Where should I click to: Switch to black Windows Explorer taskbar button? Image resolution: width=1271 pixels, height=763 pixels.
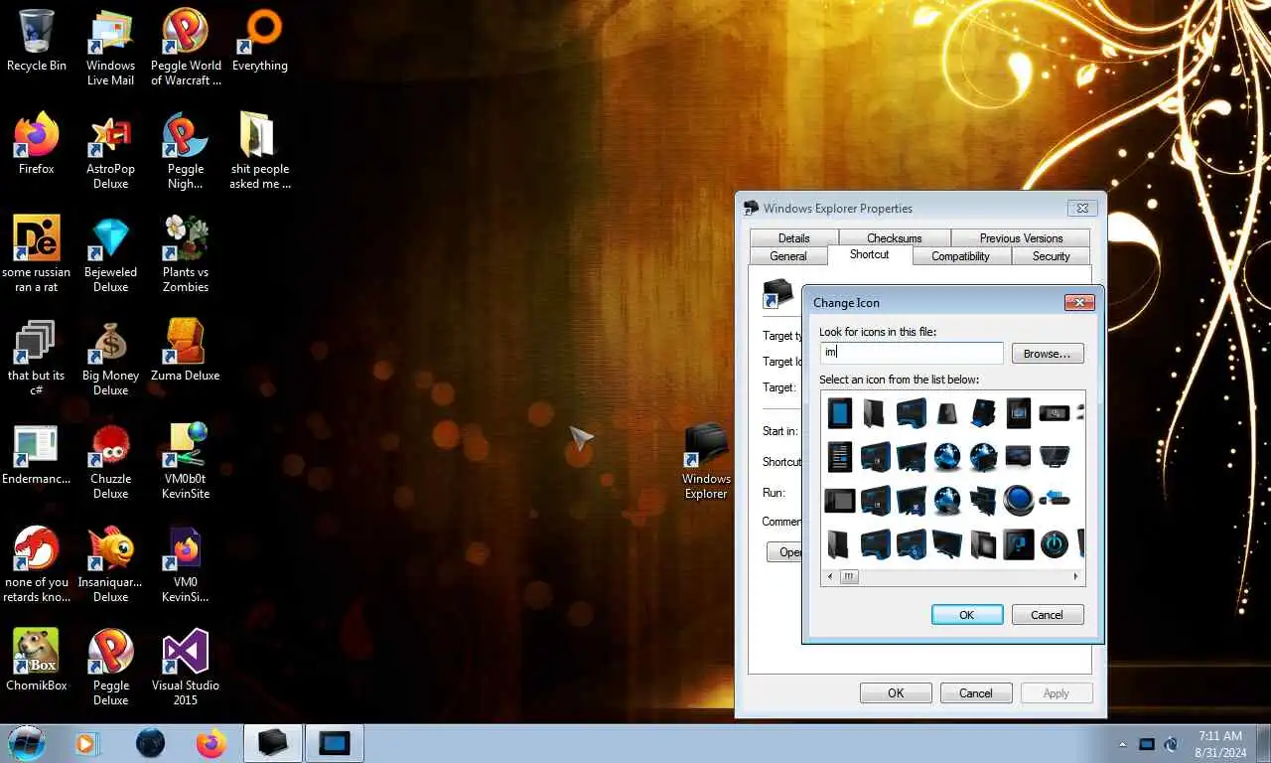point(273,743)
